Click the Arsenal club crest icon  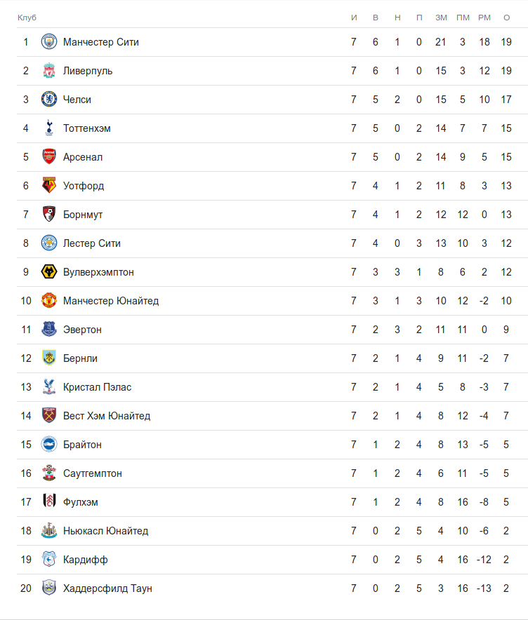[x=48, y=157]
